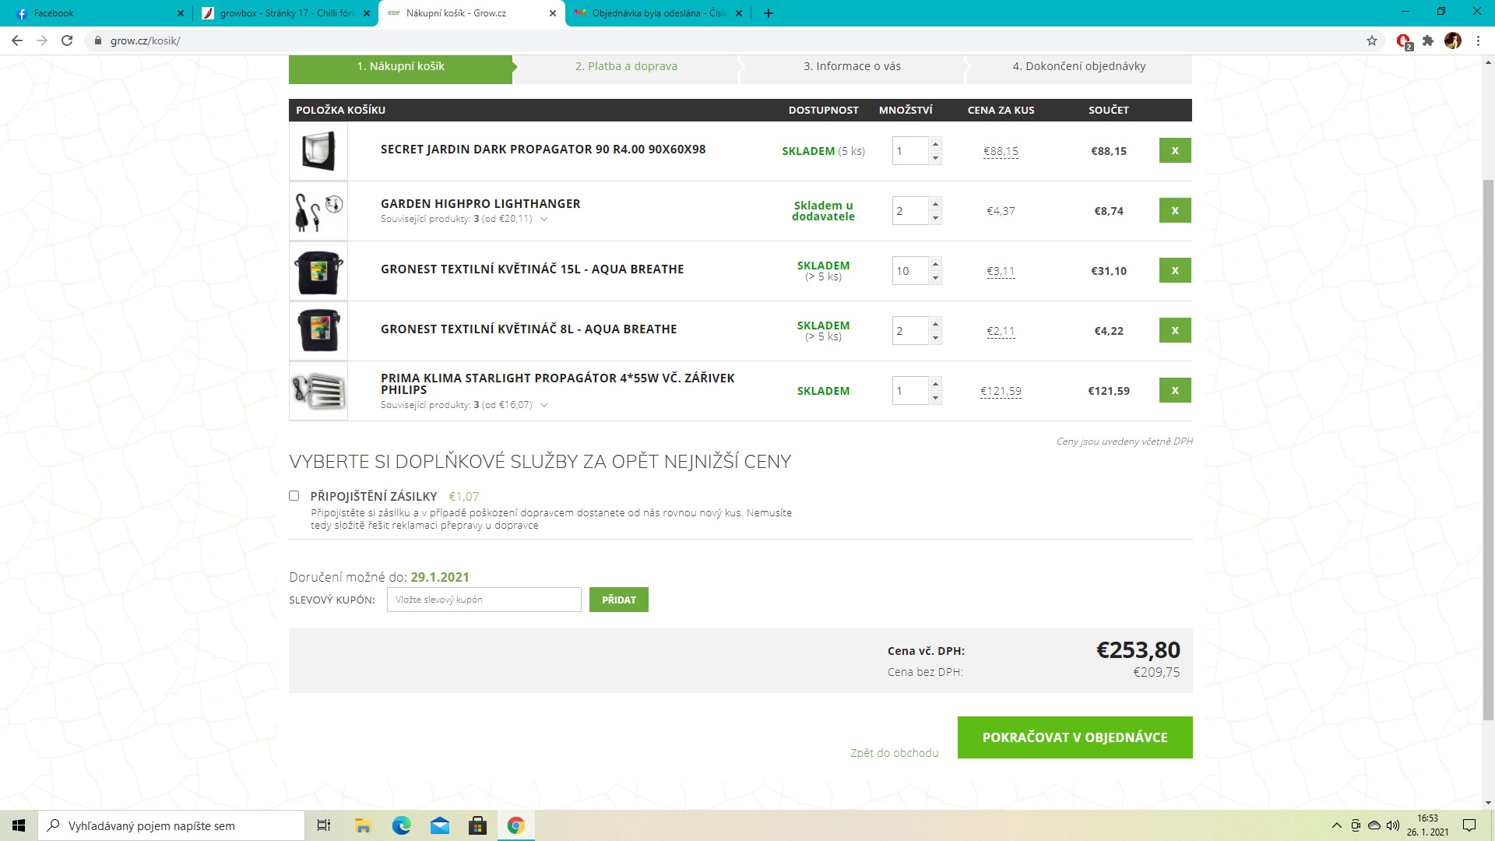Show hidden system tray icons
Image resolution: width=1495 pixels, height=841 pixels.
(x=1337, y=825)
